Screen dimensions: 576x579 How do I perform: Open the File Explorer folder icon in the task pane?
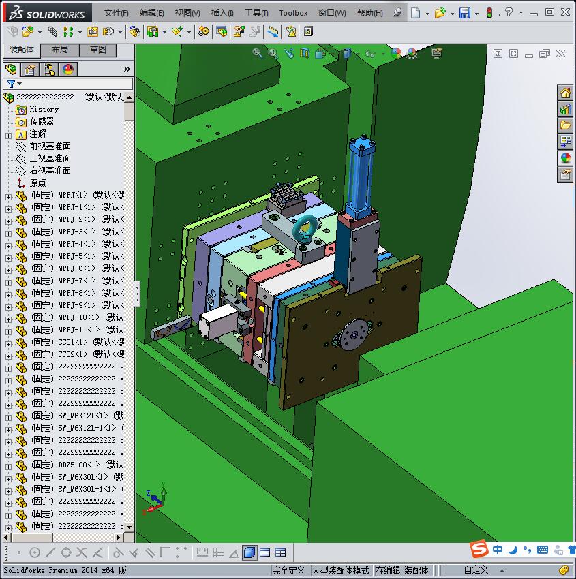tap(565, 125)
